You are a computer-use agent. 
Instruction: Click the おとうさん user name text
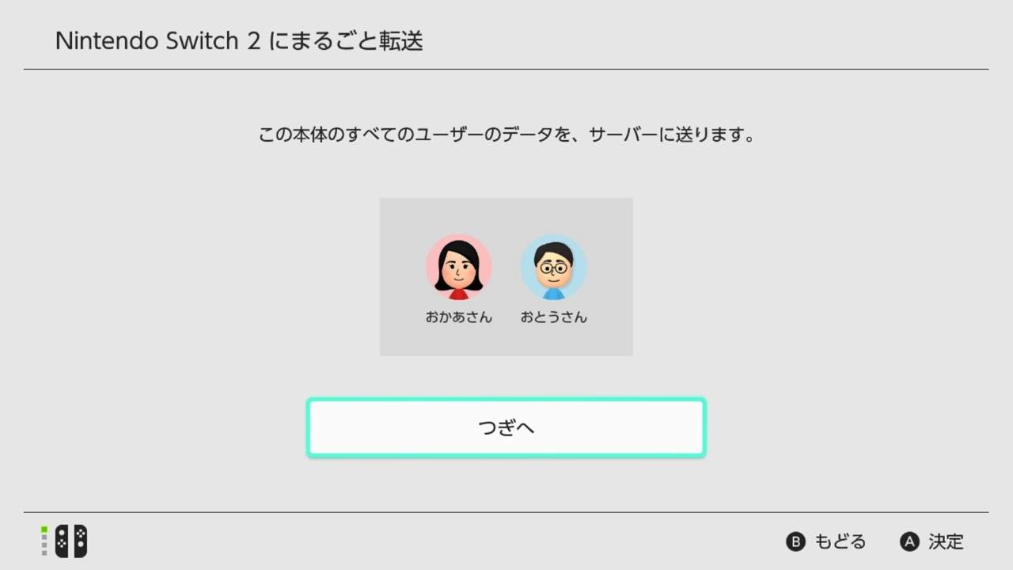[554, 317]
